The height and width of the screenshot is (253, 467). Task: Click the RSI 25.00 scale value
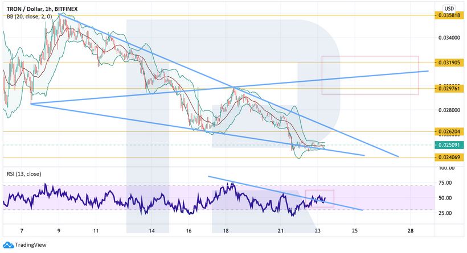[x=447, y=213]
